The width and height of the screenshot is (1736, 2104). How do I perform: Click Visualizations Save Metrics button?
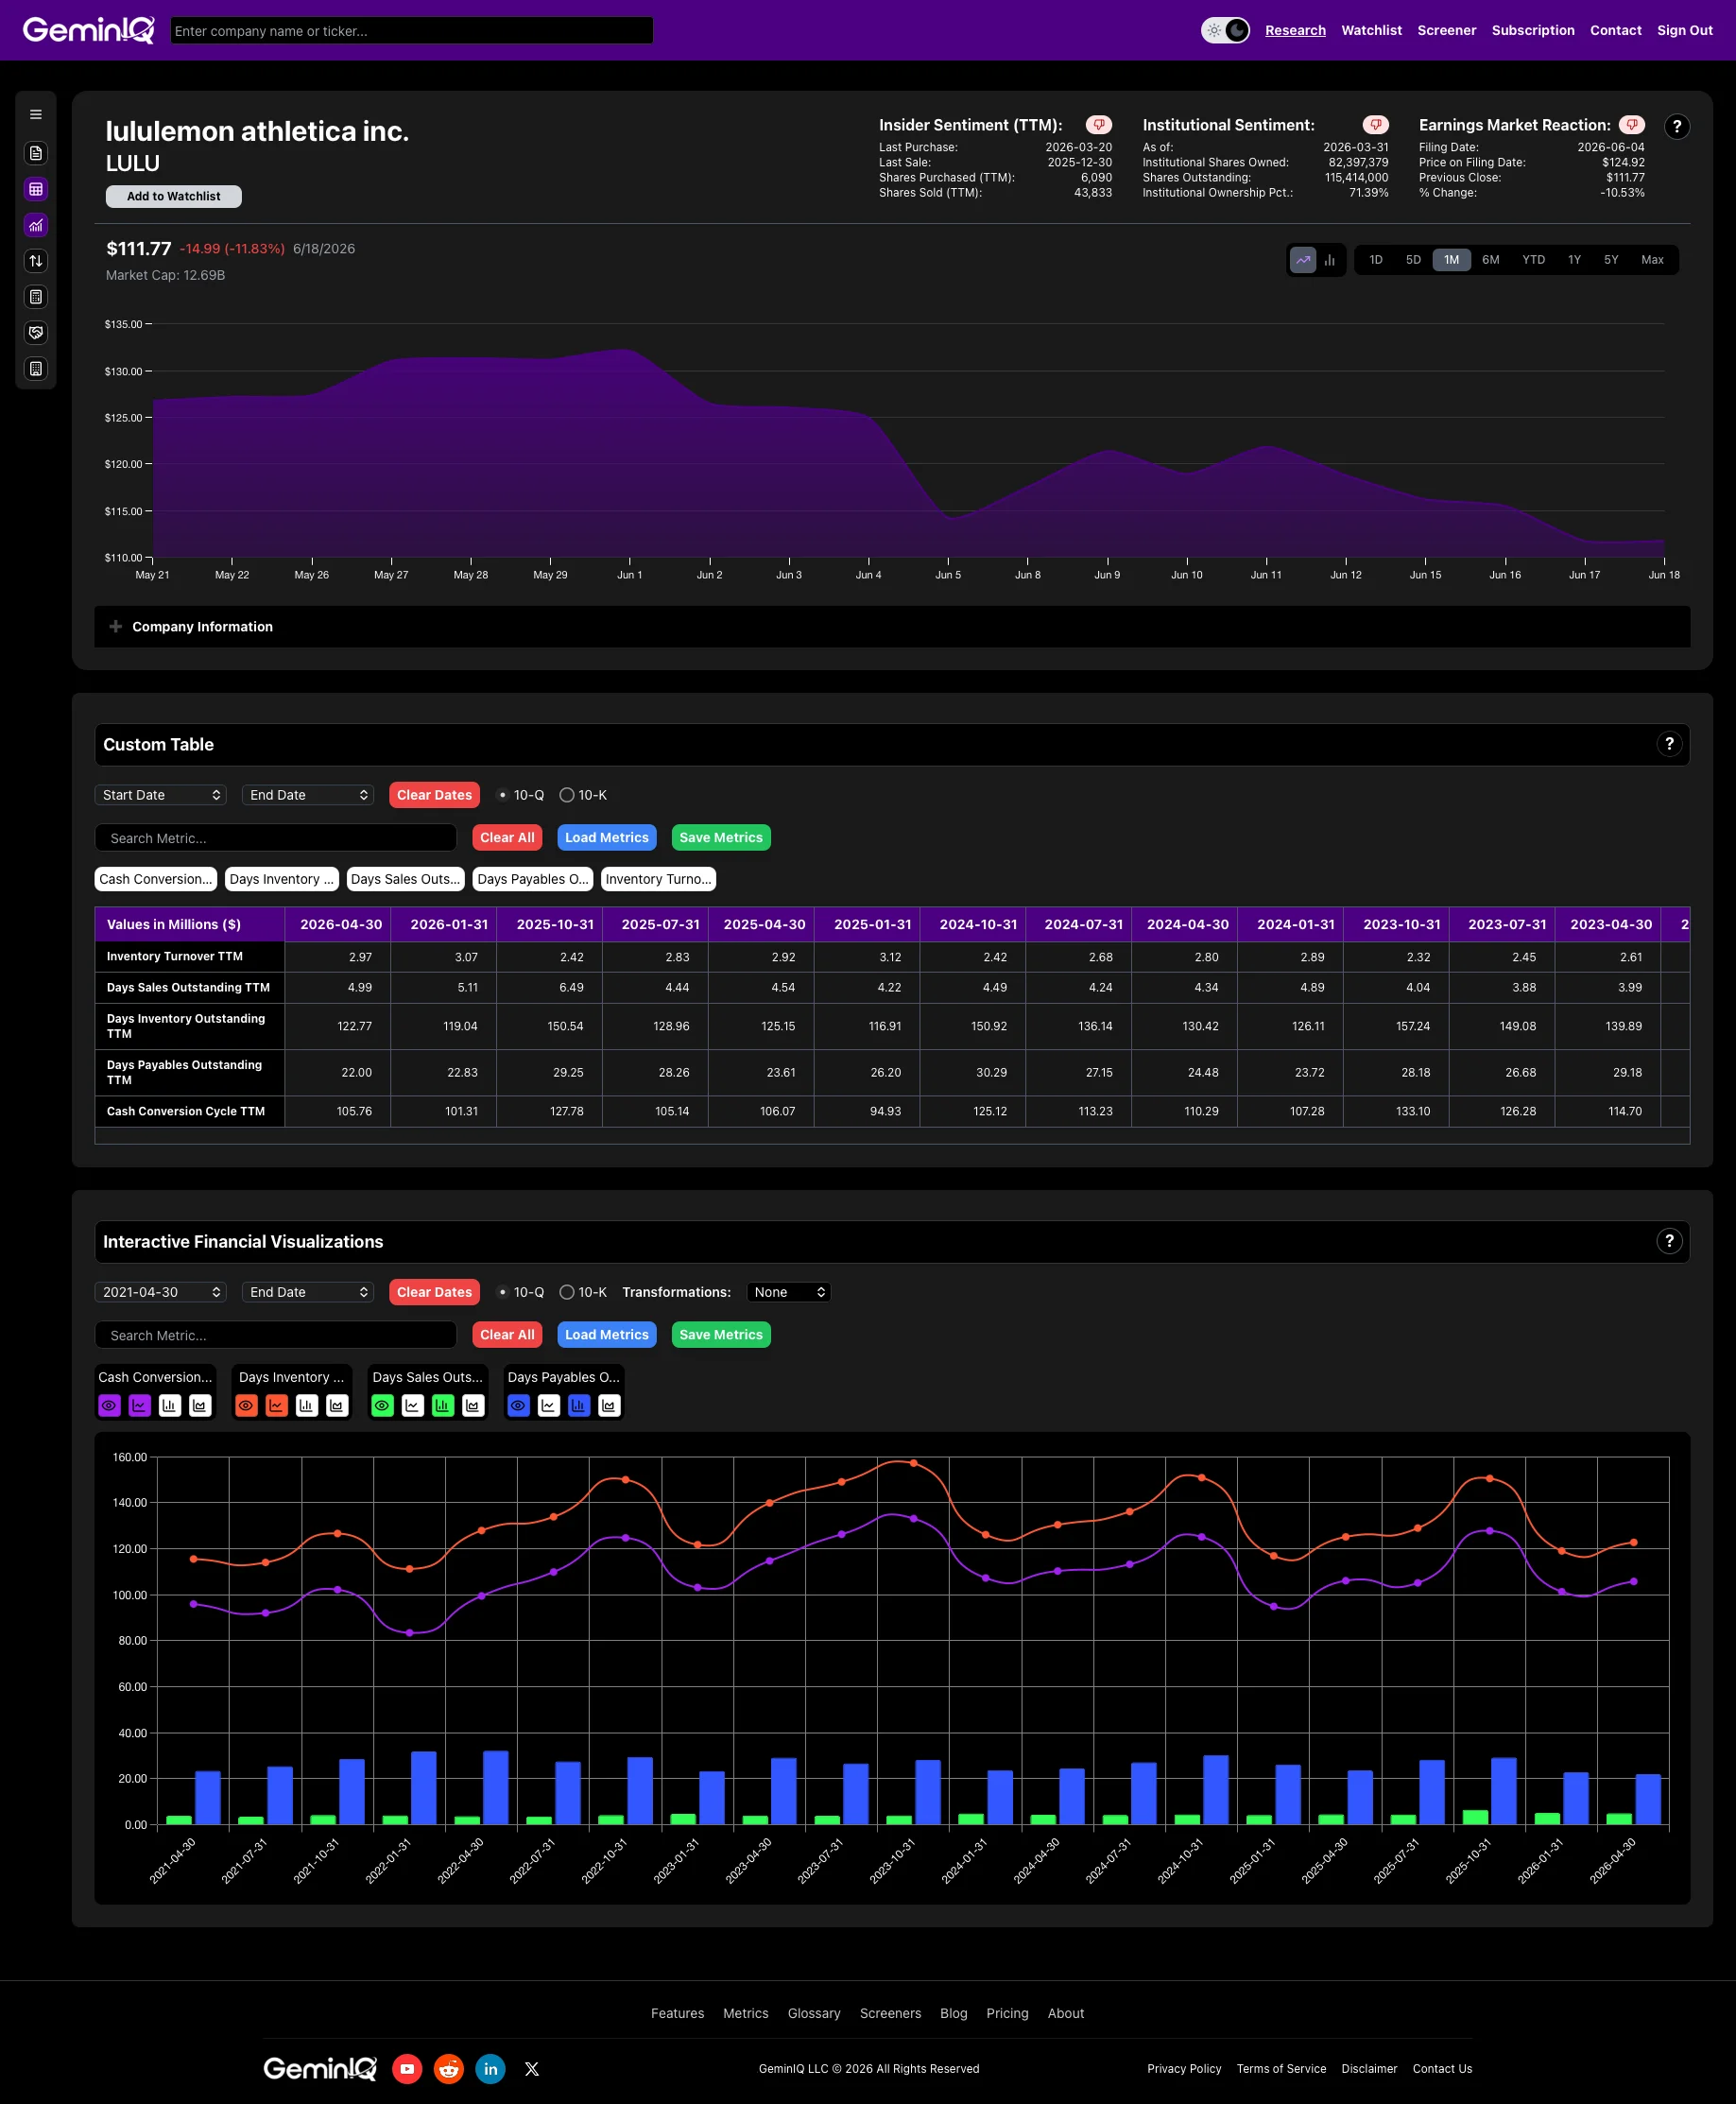721,1334
